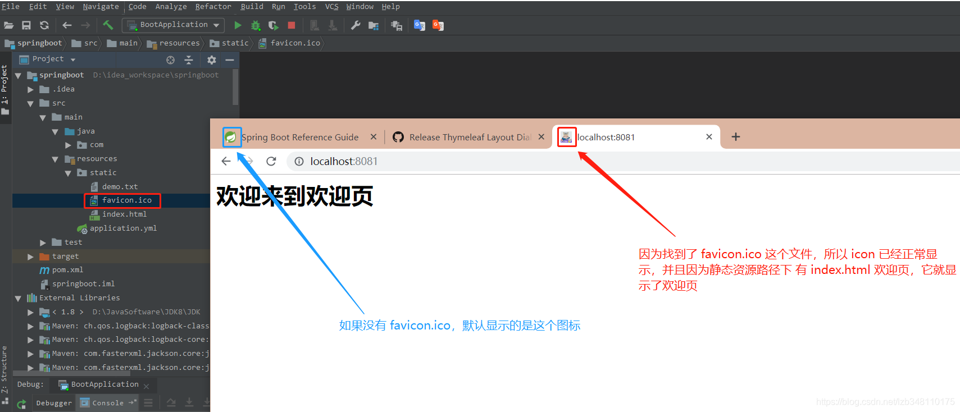960x412 pixels.
Task: Click the Open folder toolbar icon
Action: (x=8, y=25)
